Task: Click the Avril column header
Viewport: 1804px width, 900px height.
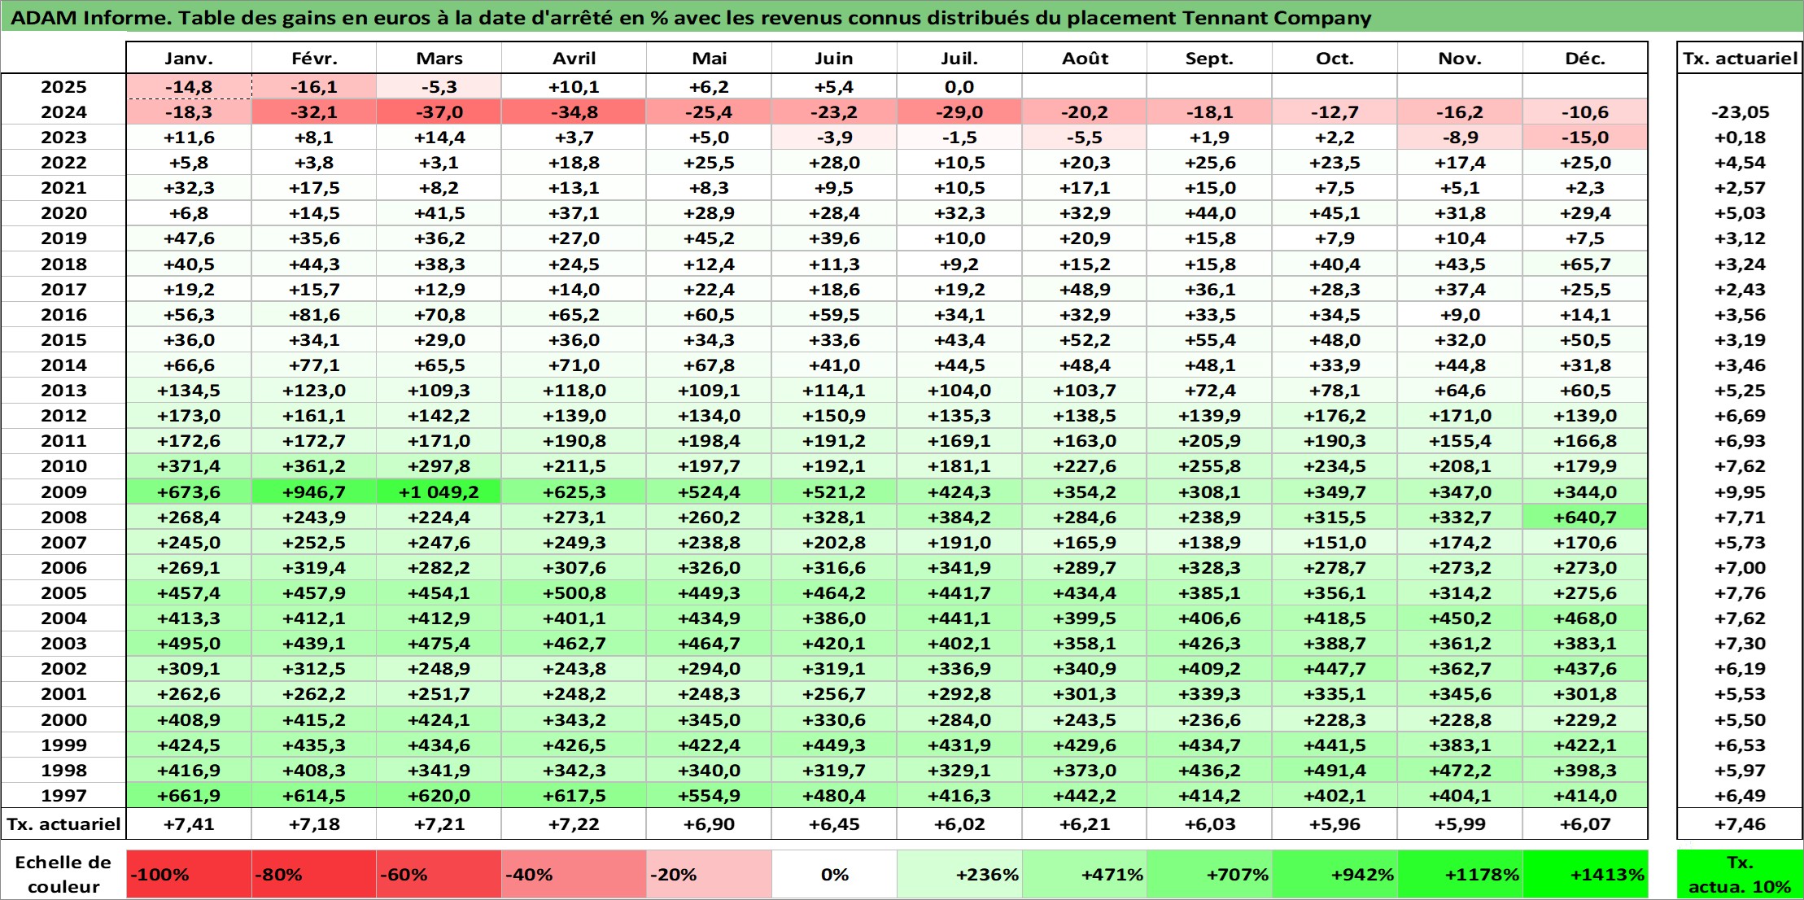Action: tap(574, 58)
